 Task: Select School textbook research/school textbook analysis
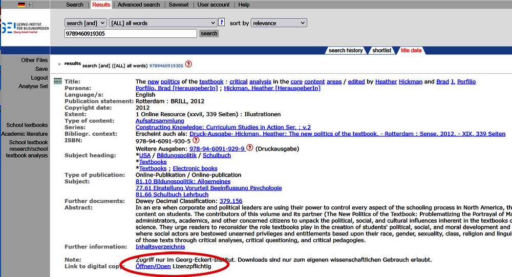(27, 149)
